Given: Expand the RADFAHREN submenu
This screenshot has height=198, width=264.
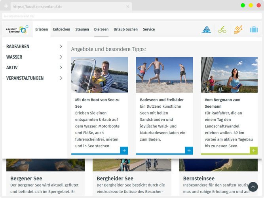Looking at the screenshot, I should [x=61, y=46].
